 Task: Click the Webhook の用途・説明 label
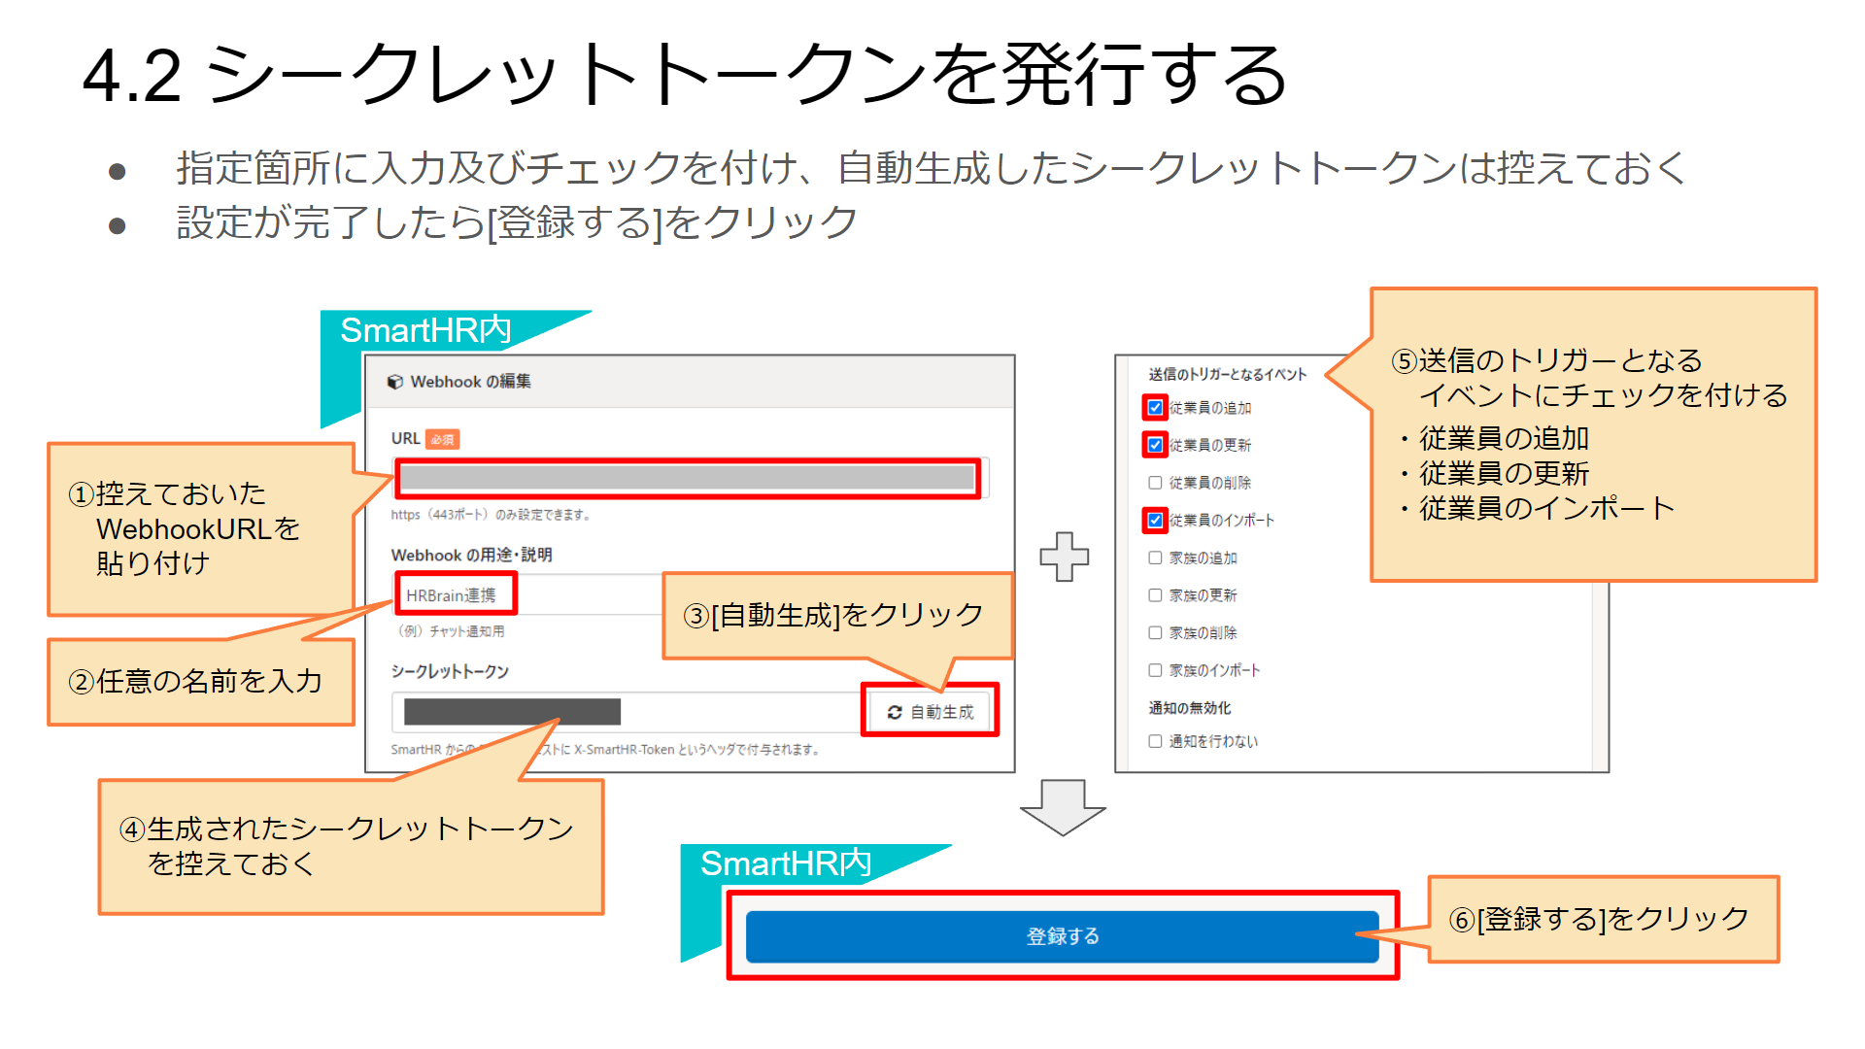point(471,555)
